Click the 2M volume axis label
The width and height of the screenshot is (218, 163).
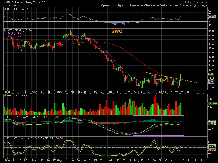pyautogui.click(x=210, y=107)
